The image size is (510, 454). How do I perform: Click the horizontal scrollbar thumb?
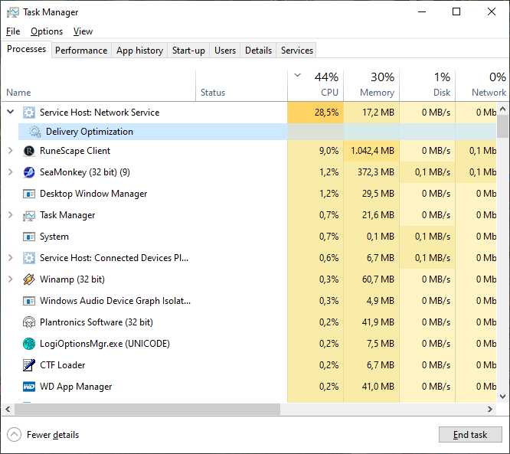point(147,409)
